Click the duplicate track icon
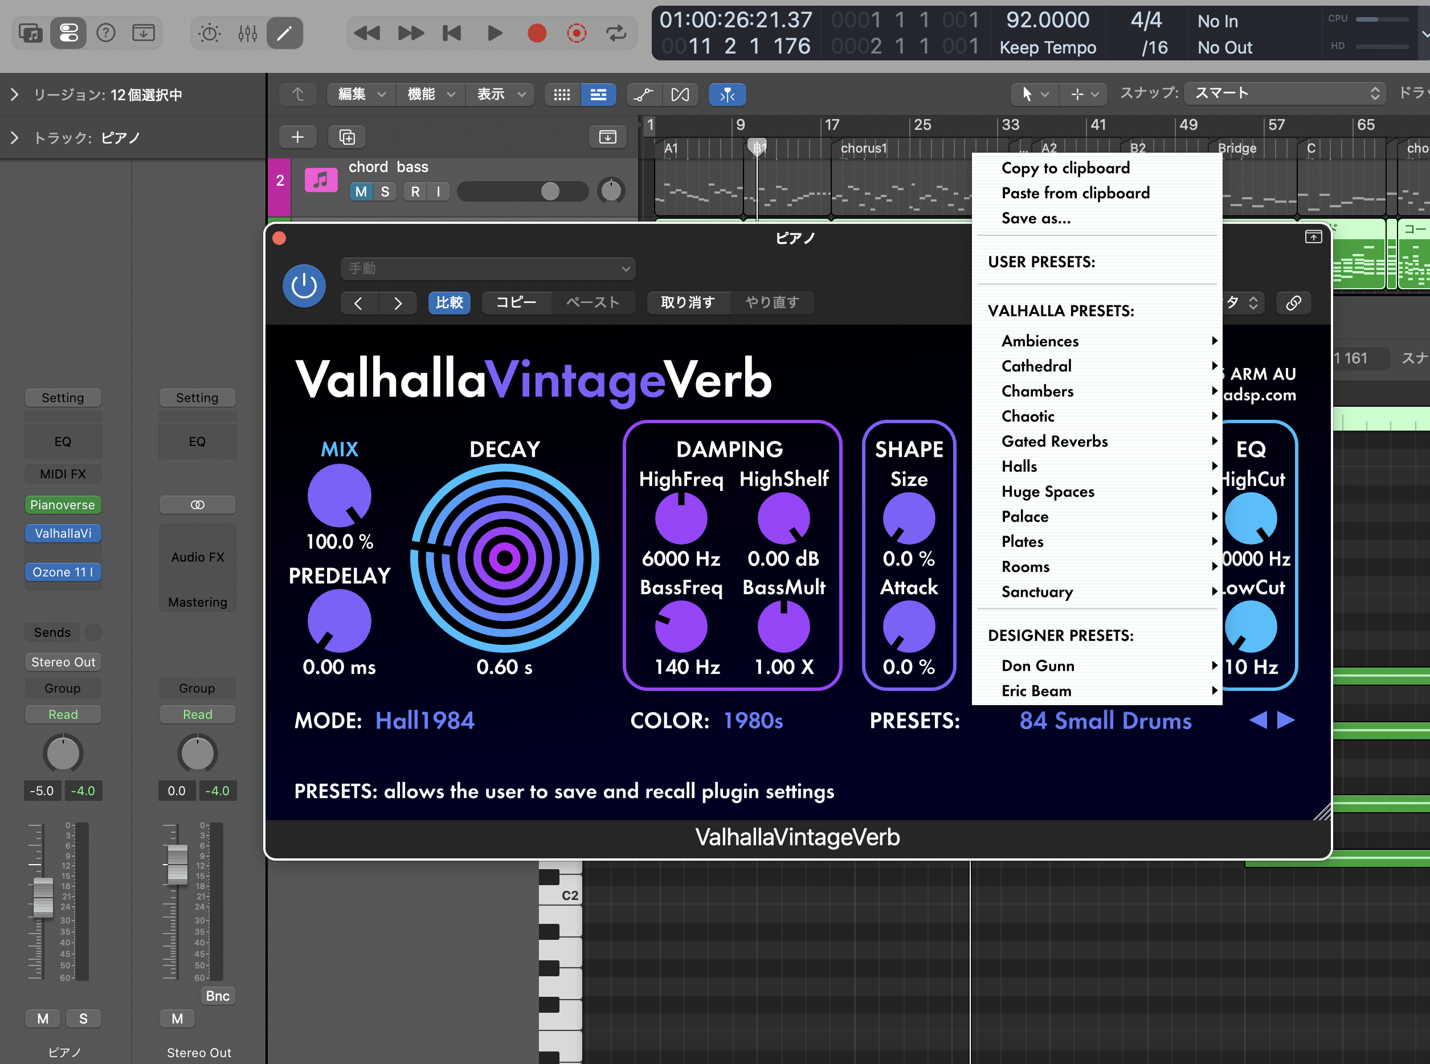Viewport: 1430px width, 1064px height. 347,137
